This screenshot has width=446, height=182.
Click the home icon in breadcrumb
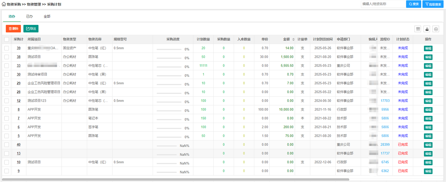tap(4, 4)
